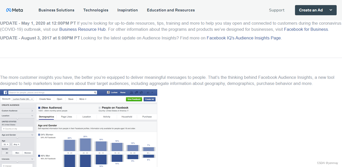
Task: Open the maximum age Any dropdown
Action: point(16,144)
